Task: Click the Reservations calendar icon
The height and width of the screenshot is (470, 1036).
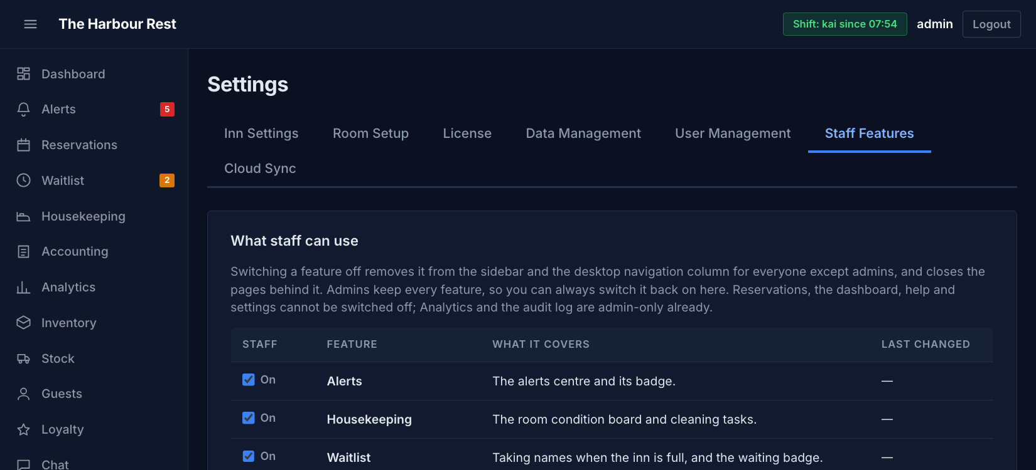Action: 23,145
